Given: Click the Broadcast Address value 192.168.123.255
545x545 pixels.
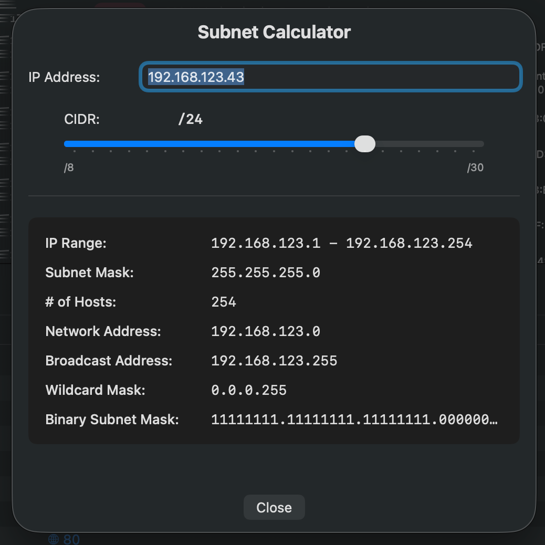Looking at the screenshot, I should pos(274,361).
